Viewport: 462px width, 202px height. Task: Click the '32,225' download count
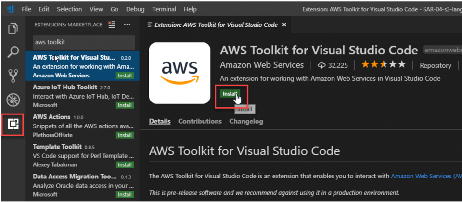(x=338, y=66)
